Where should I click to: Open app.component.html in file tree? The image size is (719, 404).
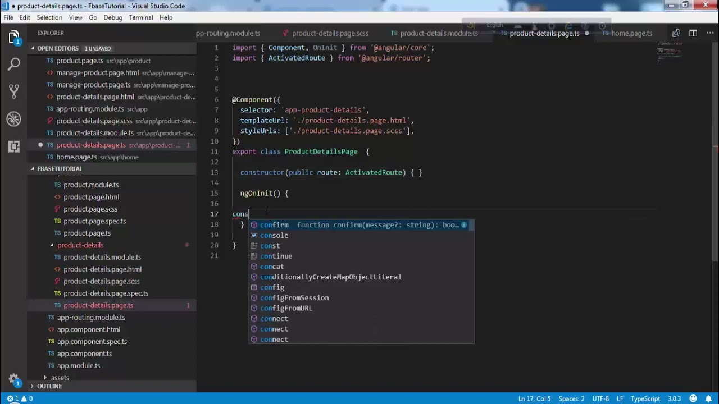coord(112,329)
